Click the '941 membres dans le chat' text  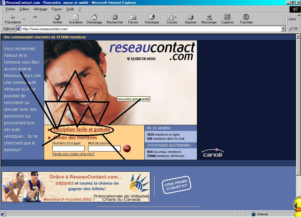pyautogui.click(x=166, y=139)
